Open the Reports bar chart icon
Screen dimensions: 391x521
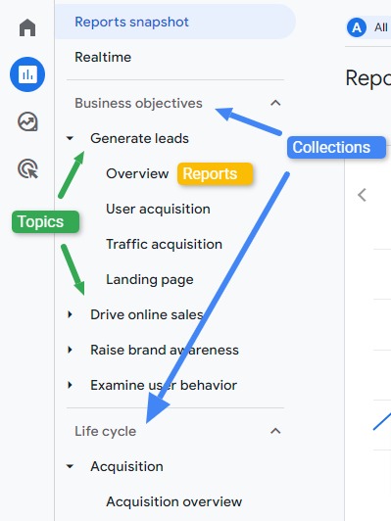click(27, 74)
